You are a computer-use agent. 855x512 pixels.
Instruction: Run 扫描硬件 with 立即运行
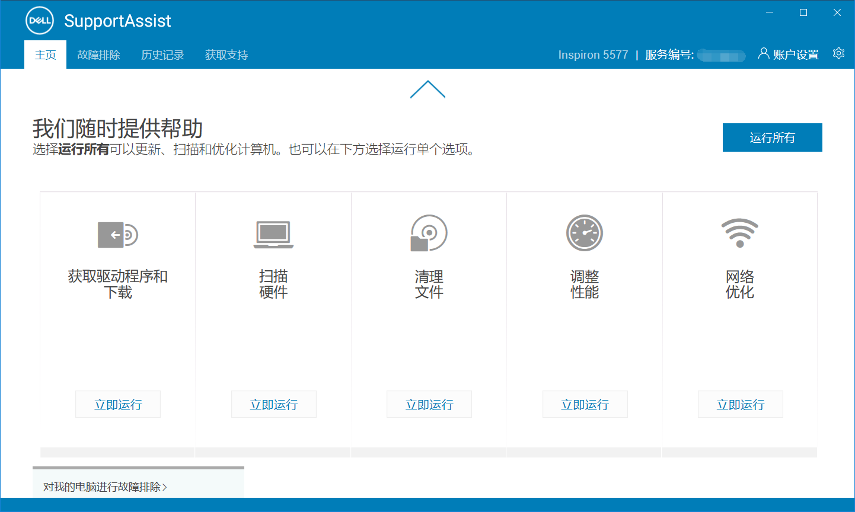click(274, 404)
